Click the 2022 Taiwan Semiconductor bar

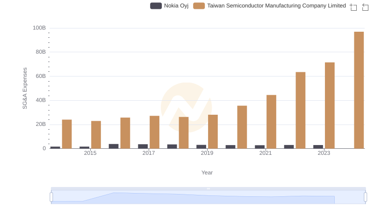click(301, 111)
